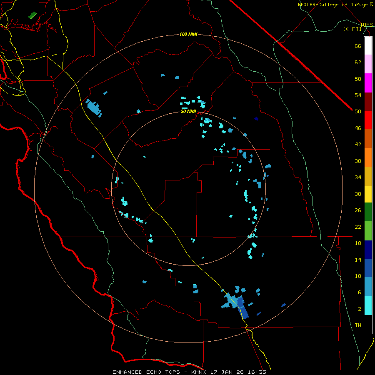Click the light blue band between 6 and 10
Screen dimensions: 375x375
368,287
